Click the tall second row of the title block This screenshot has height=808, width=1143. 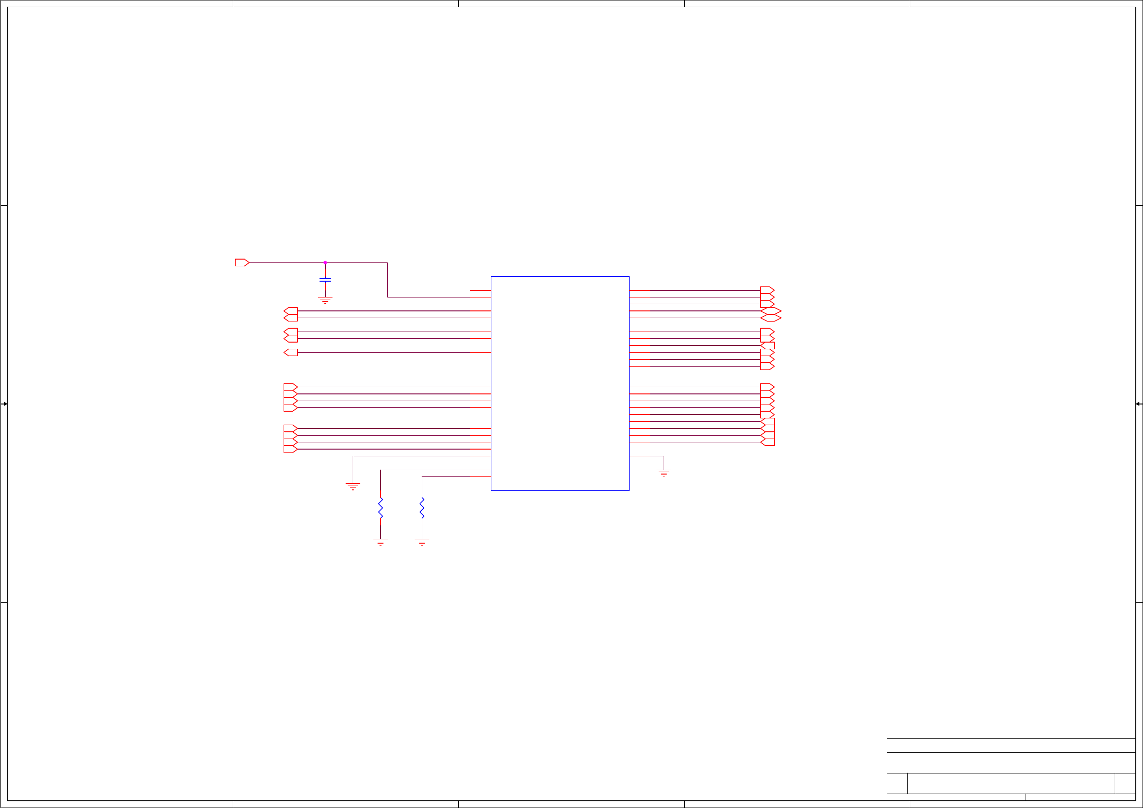1011,763
